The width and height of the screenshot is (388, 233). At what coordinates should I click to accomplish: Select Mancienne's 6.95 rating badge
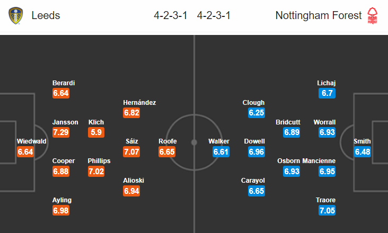click(x=327, y=171)
